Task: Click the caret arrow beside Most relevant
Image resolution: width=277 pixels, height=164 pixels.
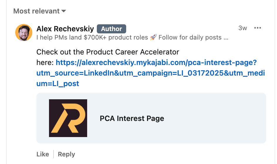Action: tap(64, 11)
